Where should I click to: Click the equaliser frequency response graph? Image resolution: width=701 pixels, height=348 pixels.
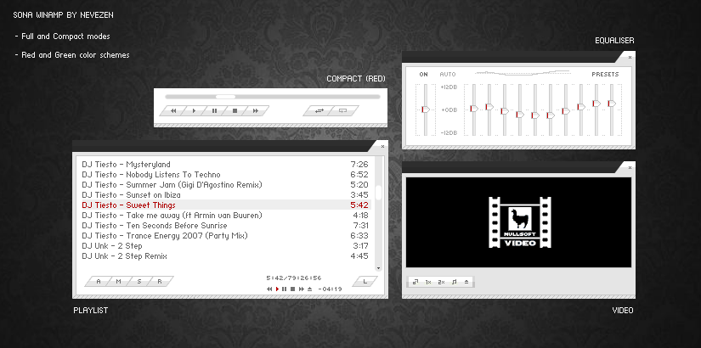523,72
